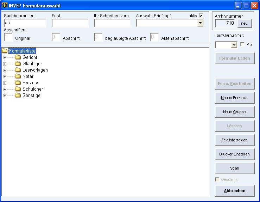Viewport: 260px width, 202px height.
Task: Enable the V 2 checkbox
Action: coord(242,44)
